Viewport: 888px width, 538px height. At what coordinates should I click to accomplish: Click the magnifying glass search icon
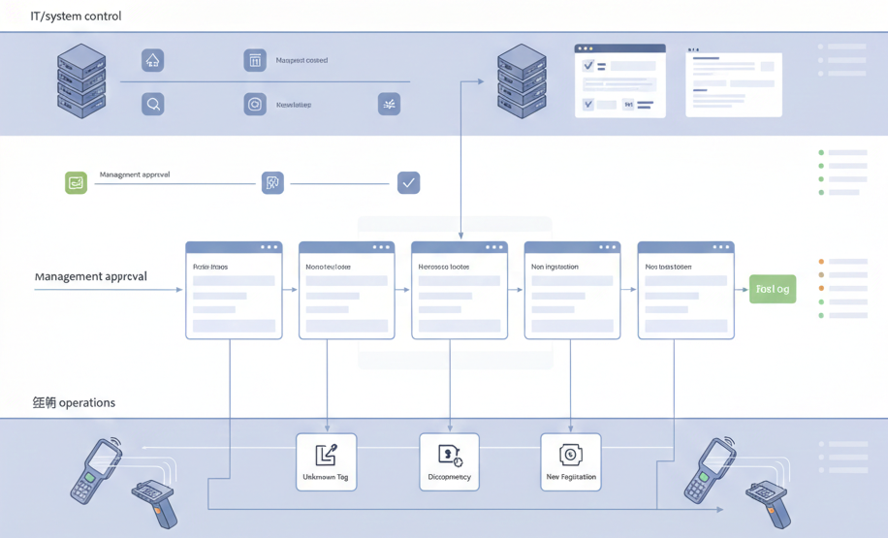[x=152, y=104]
